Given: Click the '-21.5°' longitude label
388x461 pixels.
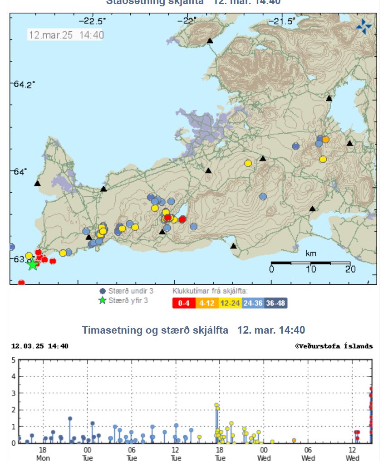Looking at the screenshot, I should tap(281, 21).
